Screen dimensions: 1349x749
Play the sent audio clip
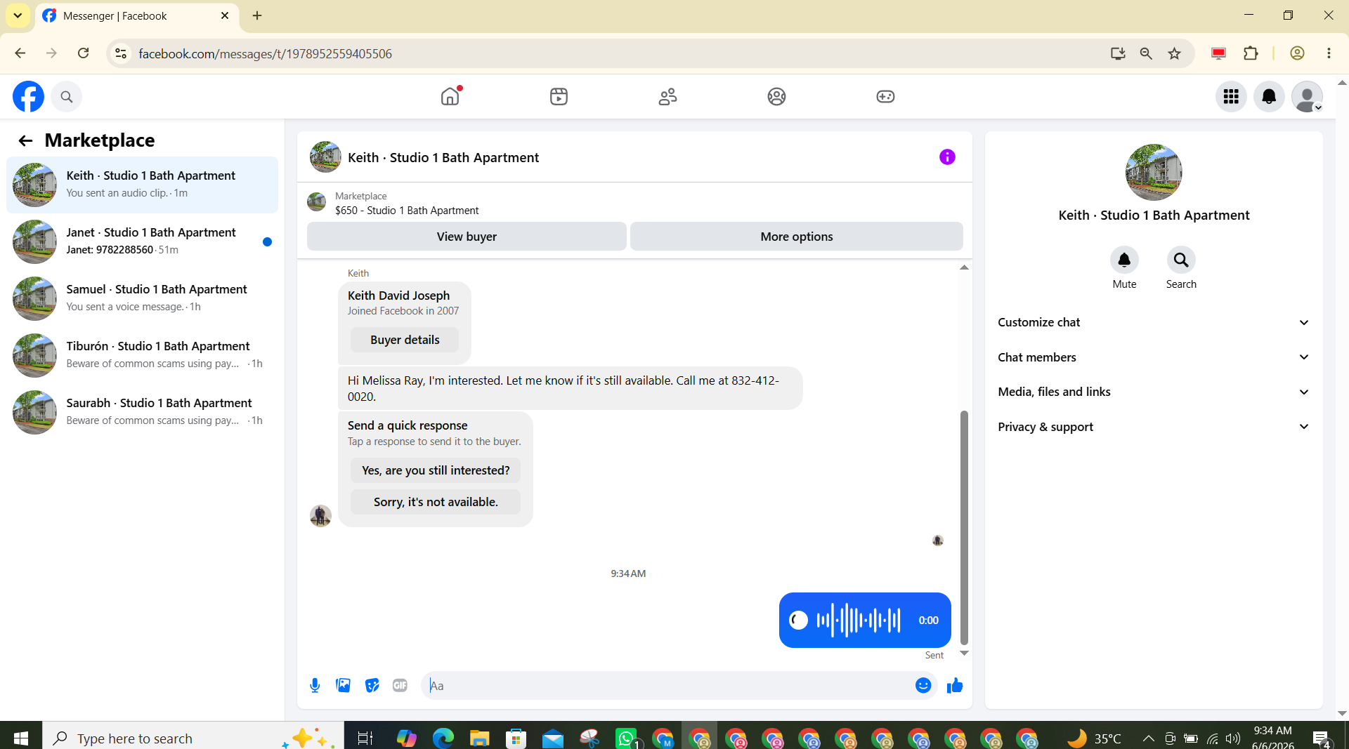798,621
